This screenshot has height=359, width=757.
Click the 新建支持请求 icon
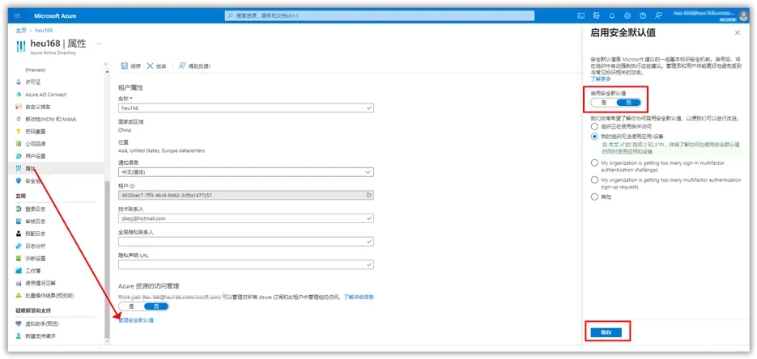pyautogui.click(x=19, y=336)
